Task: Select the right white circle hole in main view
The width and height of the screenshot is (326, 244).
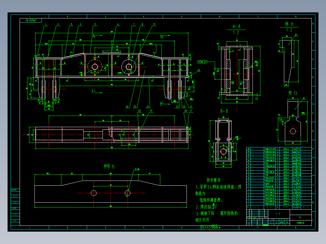Action: pyautogui.click(x=129, y=67)
